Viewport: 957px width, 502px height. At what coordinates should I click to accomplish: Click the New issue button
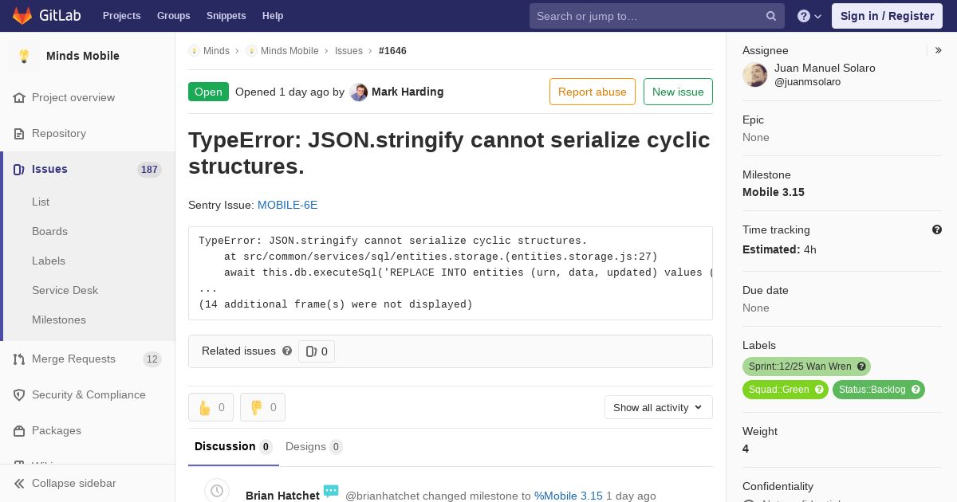pyautogui.click(x=678, y=92)
